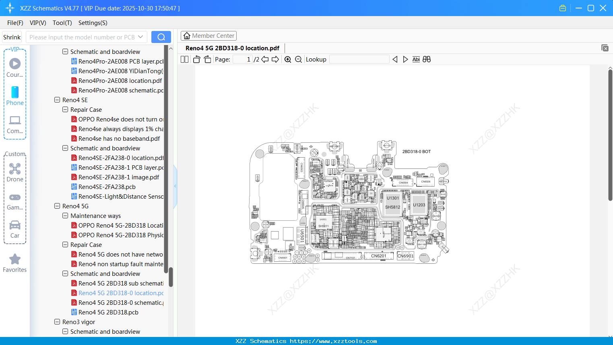
Task: Toggle the Abi match-case option
Action: (416, 59)
